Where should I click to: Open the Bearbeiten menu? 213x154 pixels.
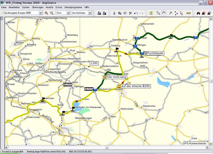[x=14, y=7]
